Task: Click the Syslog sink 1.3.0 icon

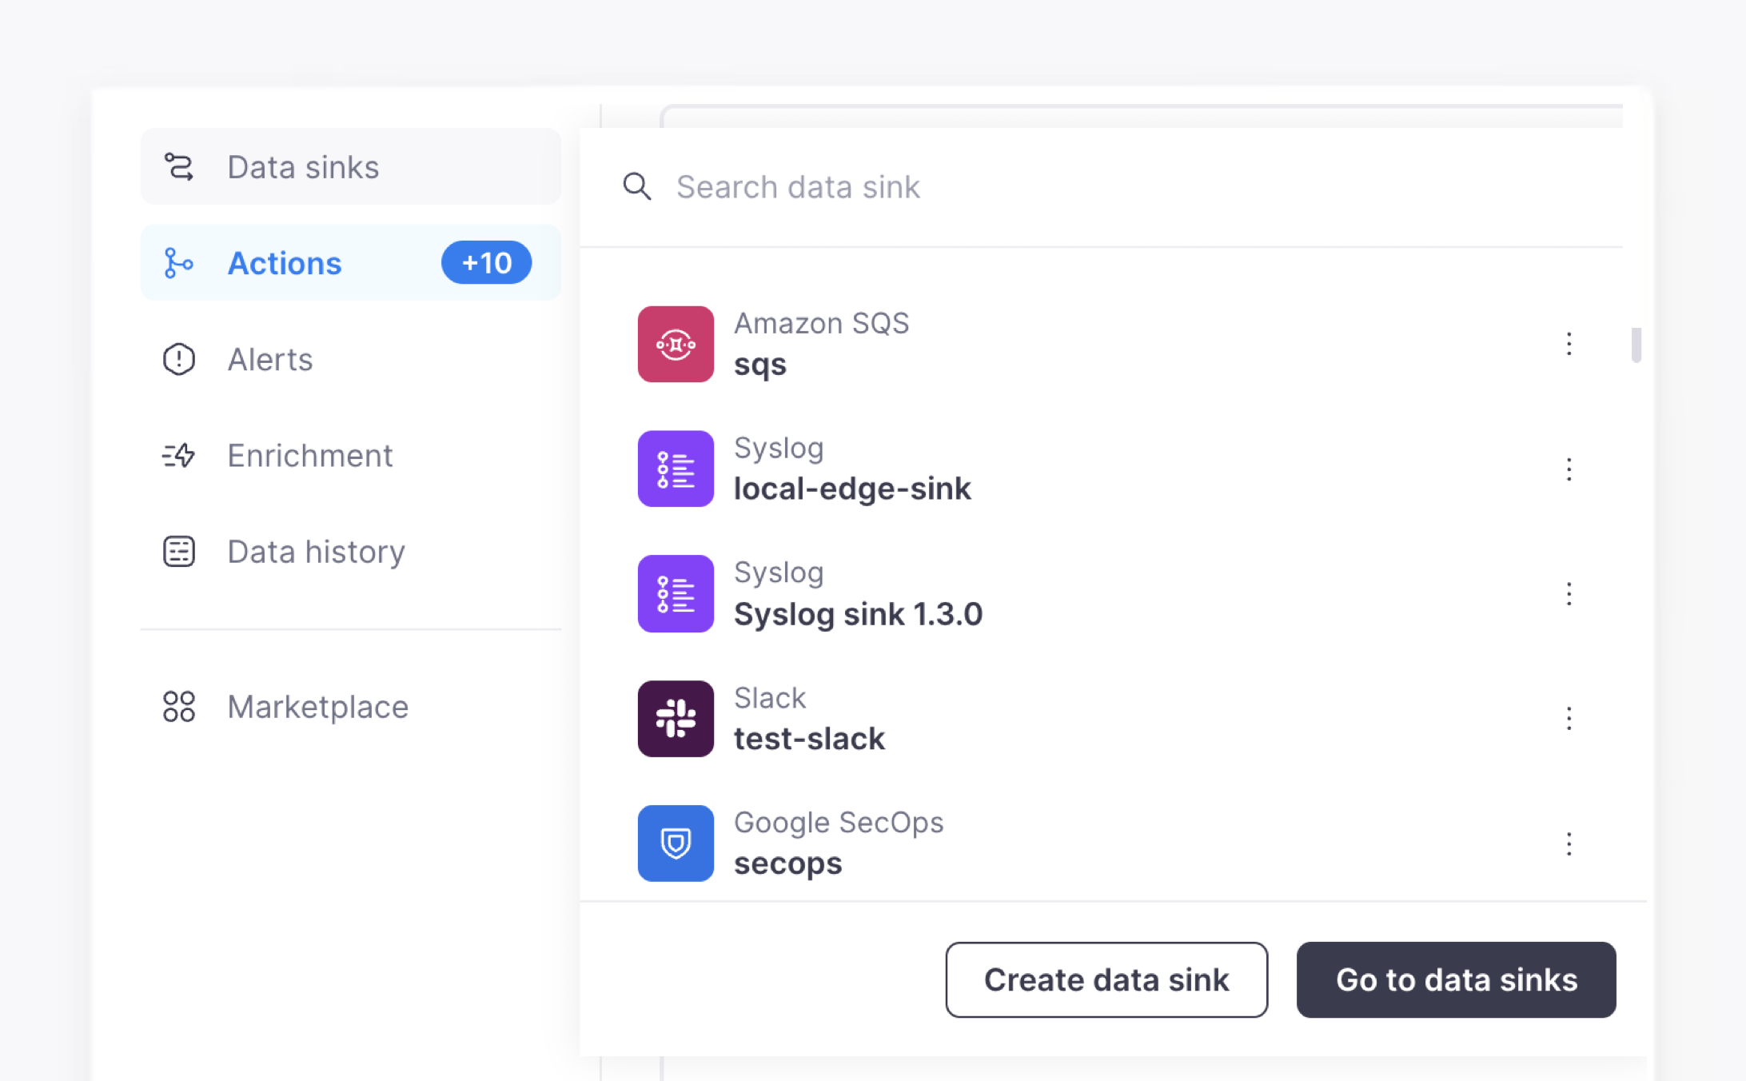Action: click(x=676, y=594)
